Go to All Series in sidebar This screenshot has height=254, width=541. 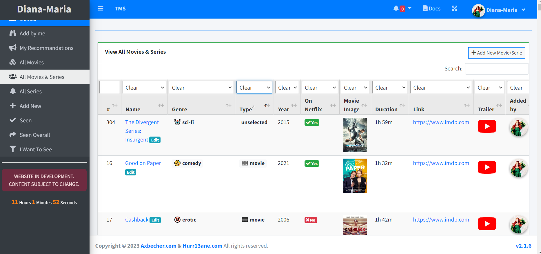pyautogui.click(x=30, y=91)
